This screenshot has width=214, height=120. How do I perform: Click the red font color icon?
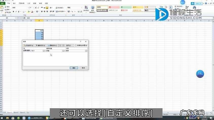click(x=32, y=12)
